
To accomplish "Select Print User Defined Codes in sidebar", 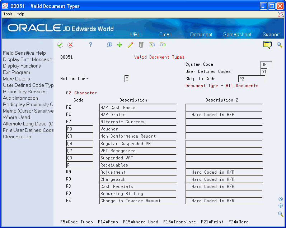I will pos(28,130).
